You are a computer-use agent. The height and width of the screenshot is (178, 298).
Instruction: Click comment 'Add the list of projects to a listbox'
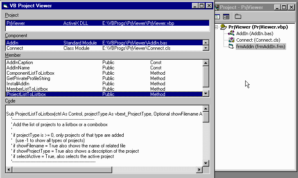pos(59,125)
